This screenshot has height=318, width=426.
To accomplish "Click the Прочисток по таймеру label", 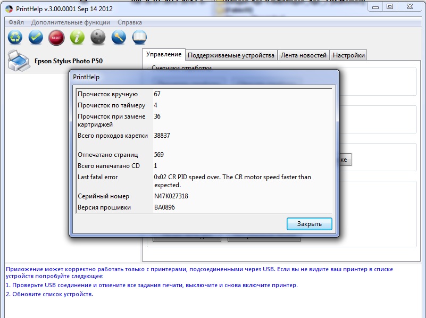I will pos(111,105).
